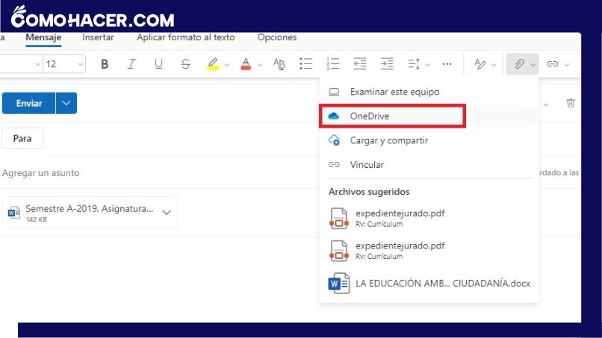The image size is (602, 338).
Task: Open line spacing options
Action: coord(414,63)
